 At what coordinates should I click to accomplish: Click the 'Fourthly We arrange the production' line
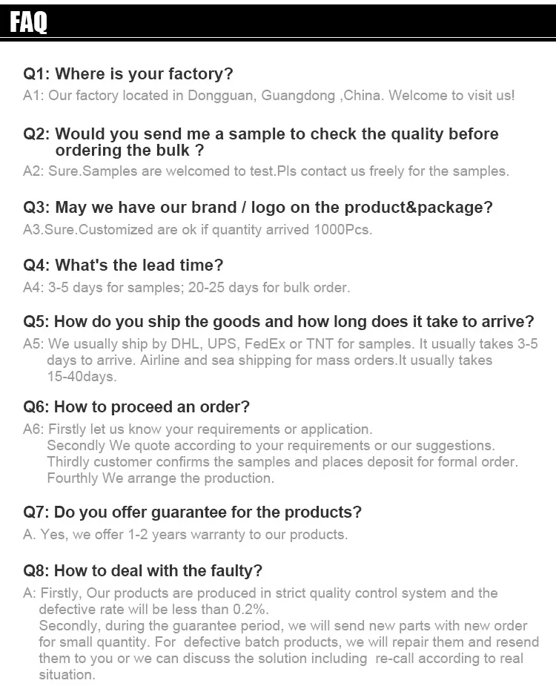pos(160,478)
